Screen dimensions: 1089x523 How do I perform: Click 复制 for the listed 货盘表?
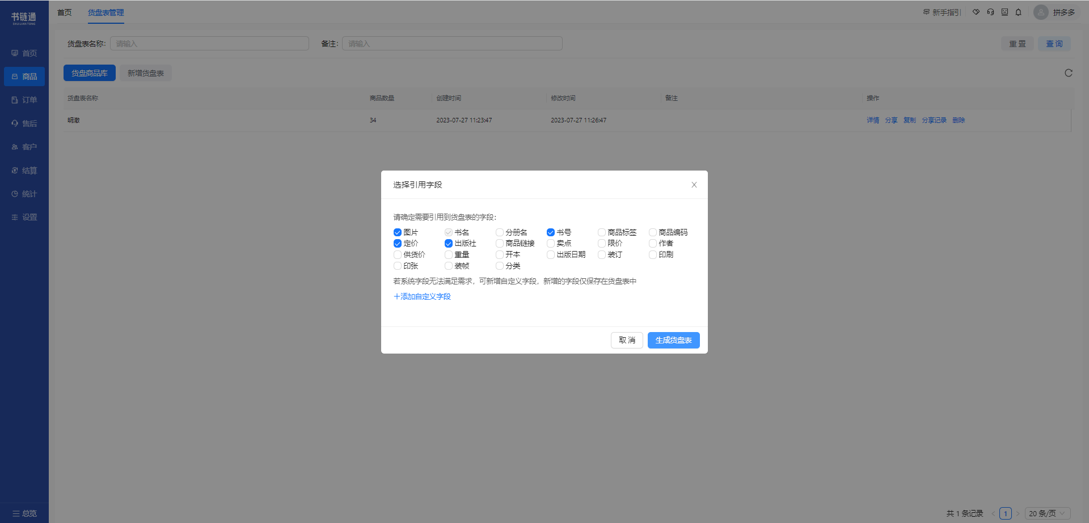(x=910, y=120)
